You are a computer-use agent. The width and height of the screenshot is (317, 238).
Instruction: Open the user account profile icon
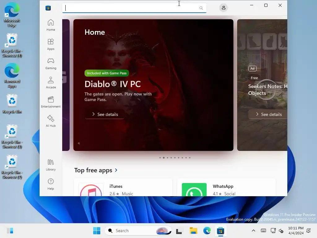point(224,8)
